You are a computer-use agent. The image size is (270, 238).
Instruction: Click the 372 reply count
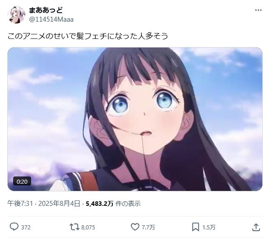tap(26, 227)
